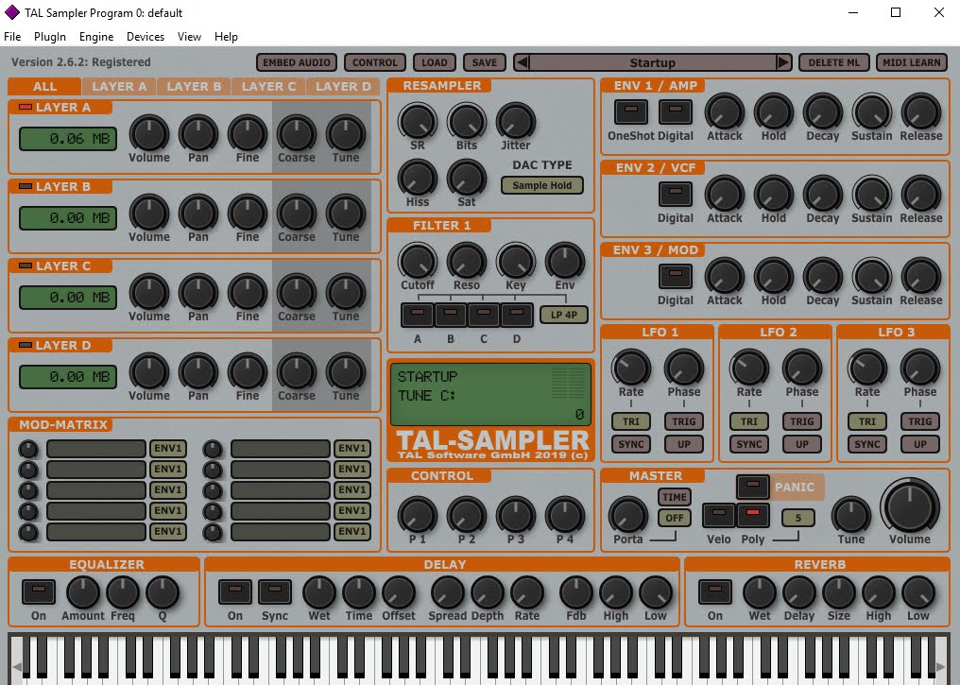Toggle the Delay Sync switch
The width and height of the screenshot is (960, 685).
coord(275,592)
